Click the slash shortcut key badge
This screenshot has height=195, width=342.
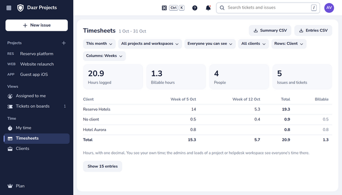coord(314,8)
